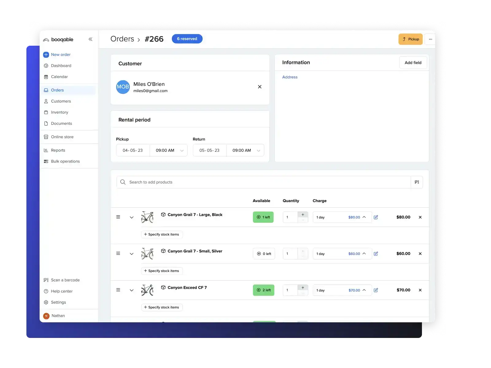Collapse the Canyon Exceed CF 7 line item
Image resolution: width=491 pixels, height=368 pixels.
coord(132,290)
